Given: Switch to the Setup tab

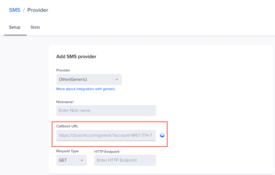Looking at the screenshot, I should click(x=15, y=27).
